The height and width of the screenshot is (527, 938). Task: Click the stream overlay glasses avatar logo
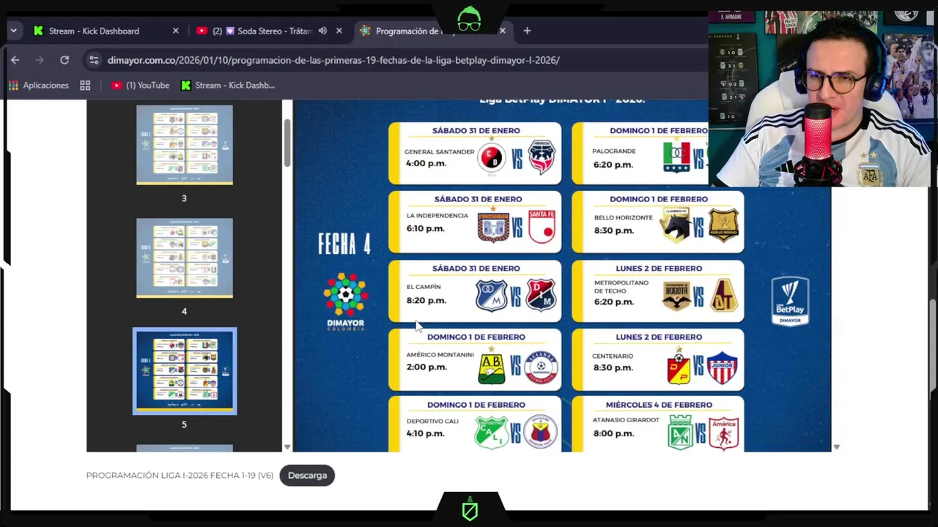point(469,20)
